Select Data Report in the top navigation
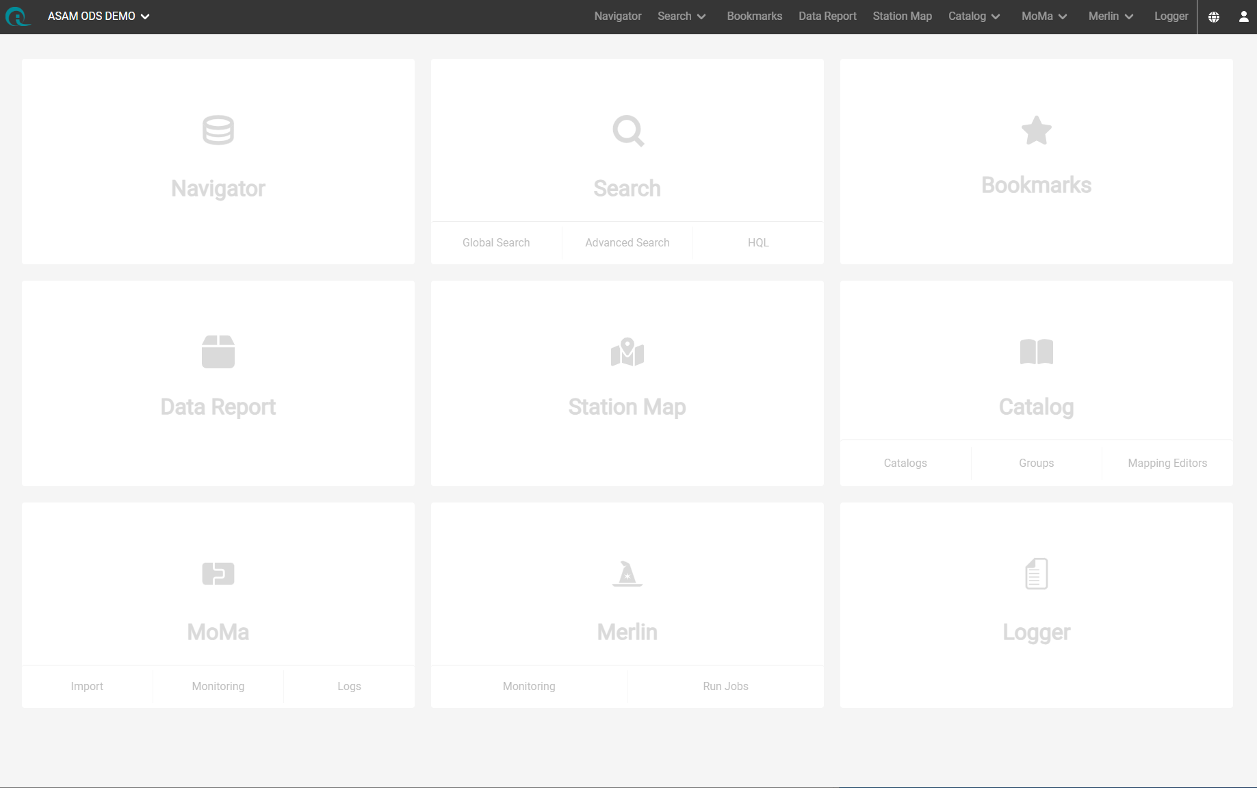The width and height of the screenshot is (1257, 788). point(827,16)
